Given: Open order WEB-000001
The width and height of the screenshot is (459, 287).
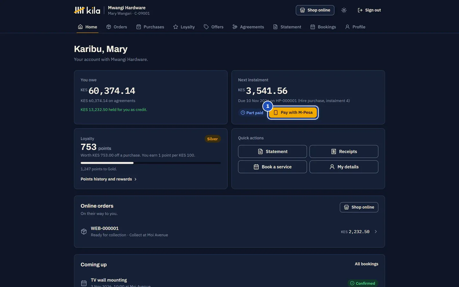Looking at the screenshot, I should point(229,232).
